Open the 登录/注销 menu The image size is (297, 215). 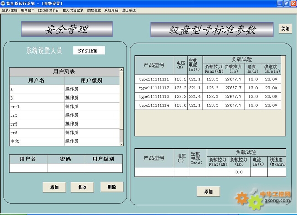pos(9,10)
